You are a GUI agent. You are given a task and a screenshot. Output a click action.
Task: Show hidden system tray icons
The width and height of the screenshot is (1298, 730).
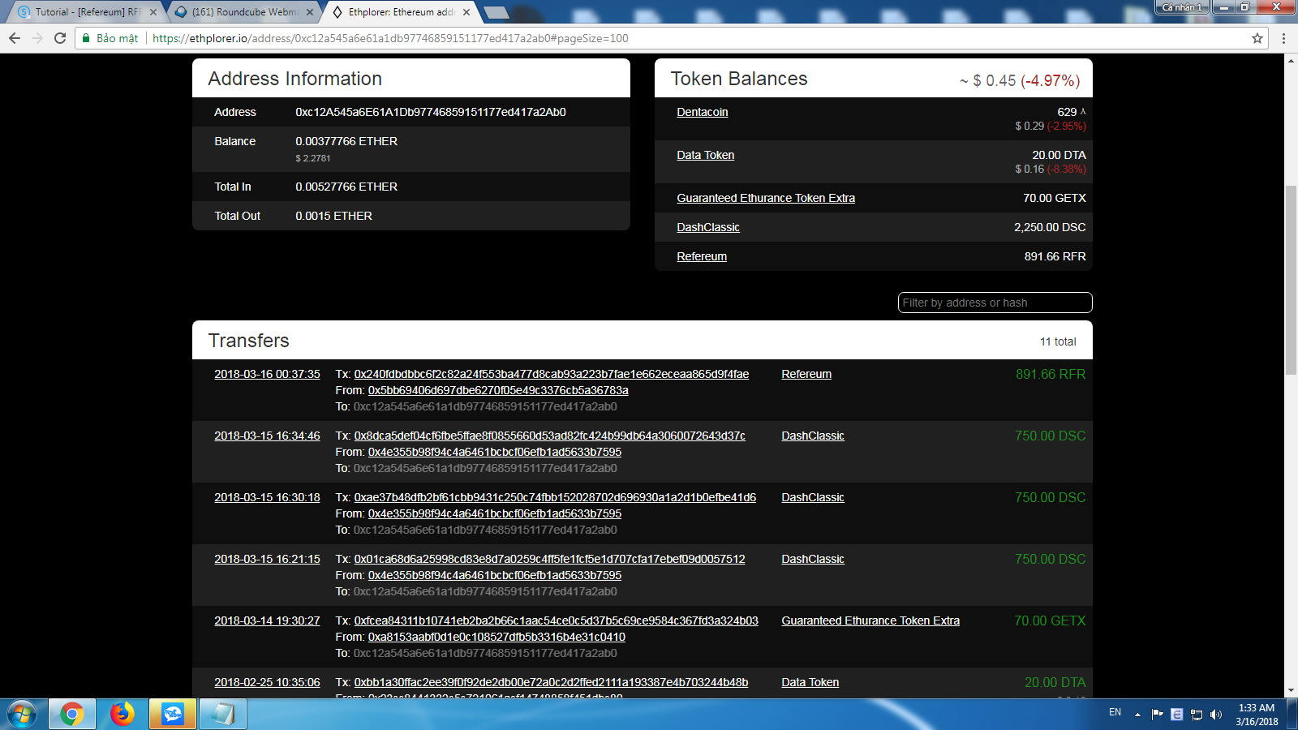[1137, 715]
